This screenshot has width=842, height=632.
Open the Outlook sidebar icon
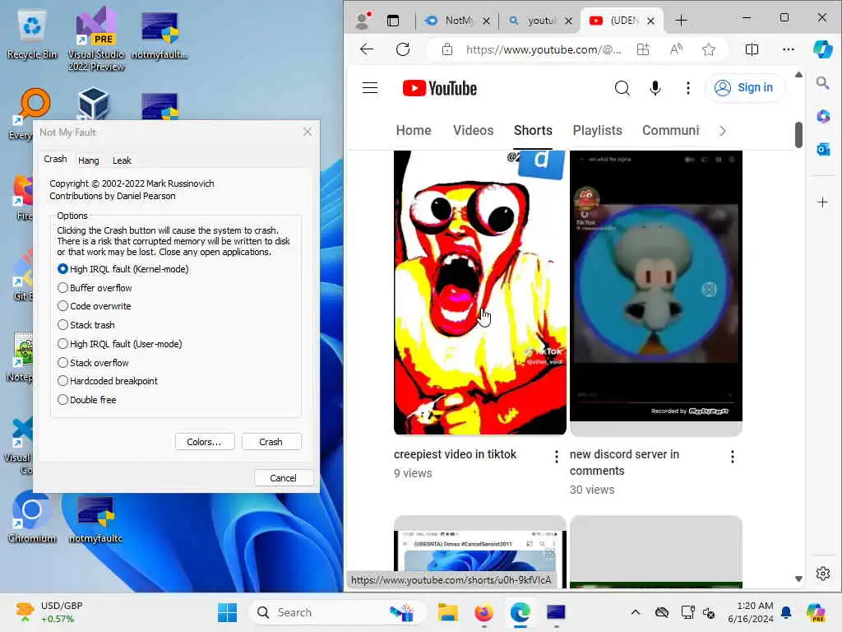tap(822, 150)
